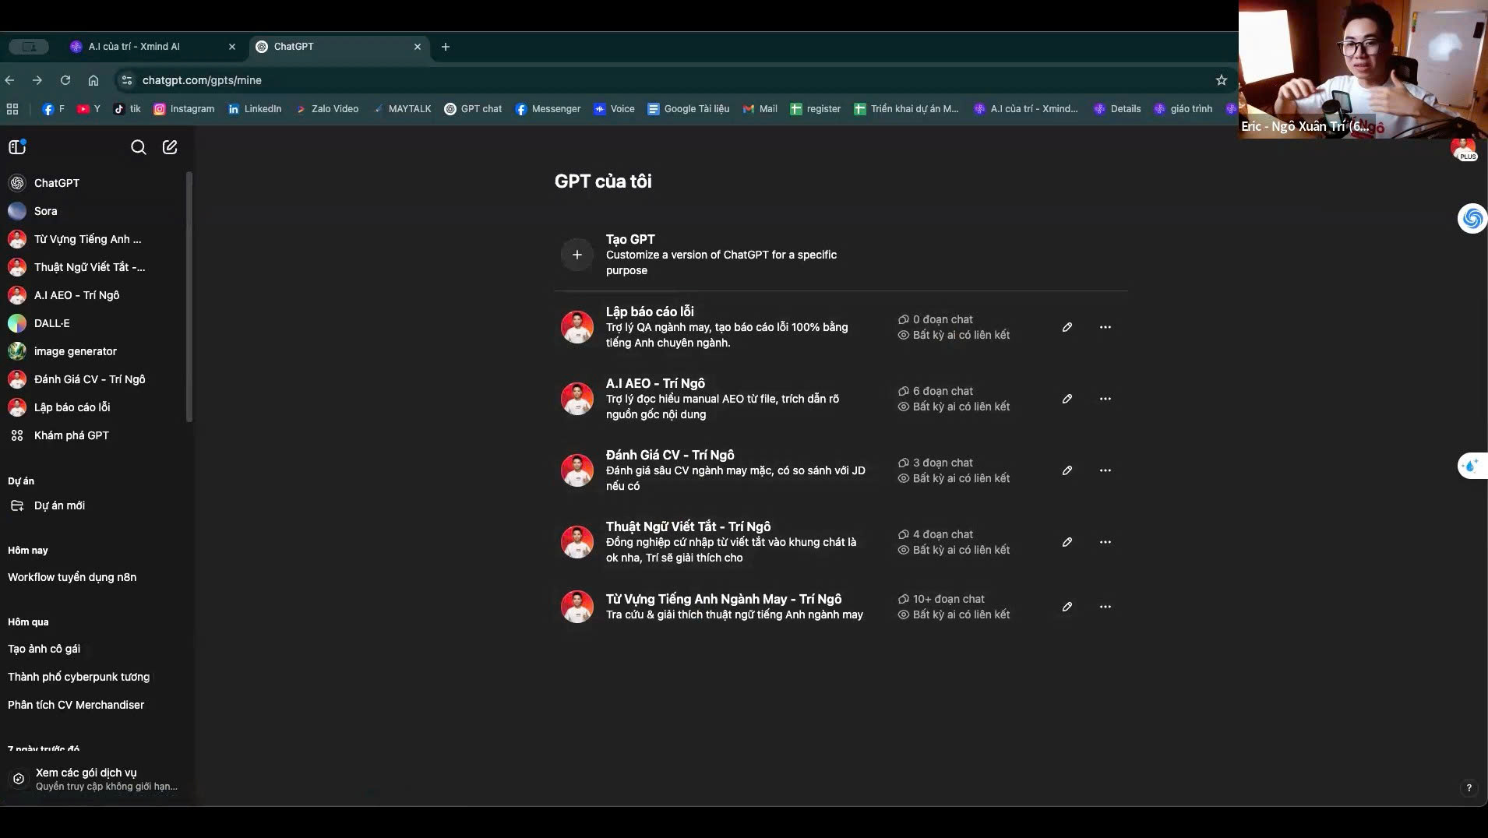The width and height of the screenshot is (1488, 838).
Task: Click the search chats magnifier icon
Action: [x=139, y=147]
